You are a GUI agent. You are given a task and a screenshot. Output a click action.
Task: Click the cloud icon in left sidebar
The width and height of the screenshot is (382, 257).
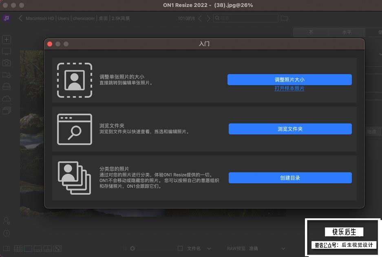(7, 99)
